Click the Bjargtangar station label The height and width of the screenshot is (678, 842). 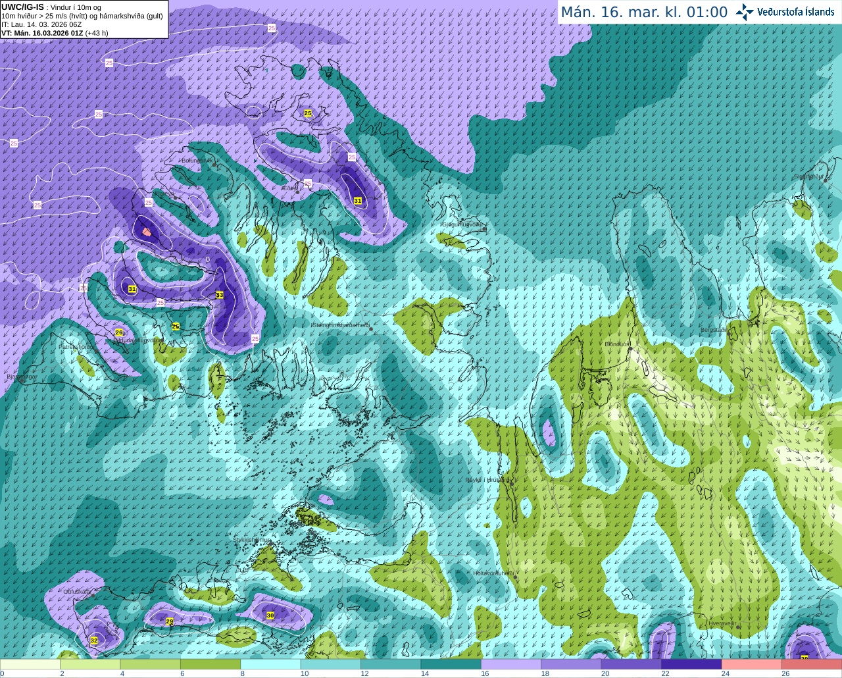[x=22, y=377]
